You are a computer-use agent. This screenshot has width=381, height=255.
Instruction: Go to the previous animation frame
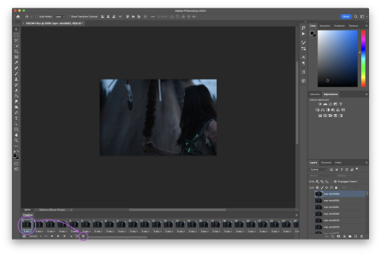click(52, 236)
